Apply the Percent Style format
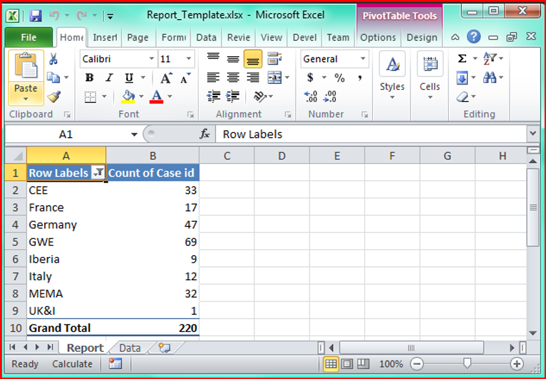546x379 pixels. point(339,78)
